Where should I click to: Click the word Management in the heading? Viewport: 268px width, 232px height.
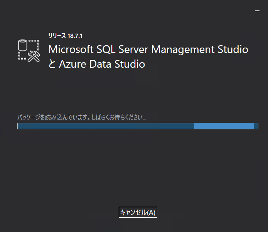(x=183, y=49)
